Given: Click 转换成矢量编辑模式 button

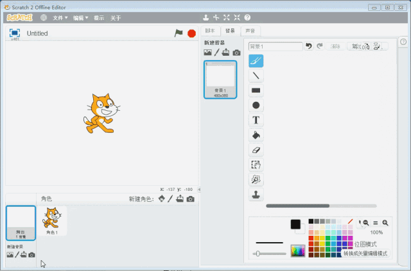Looking at the screenshot, I should tap(365, 253).
